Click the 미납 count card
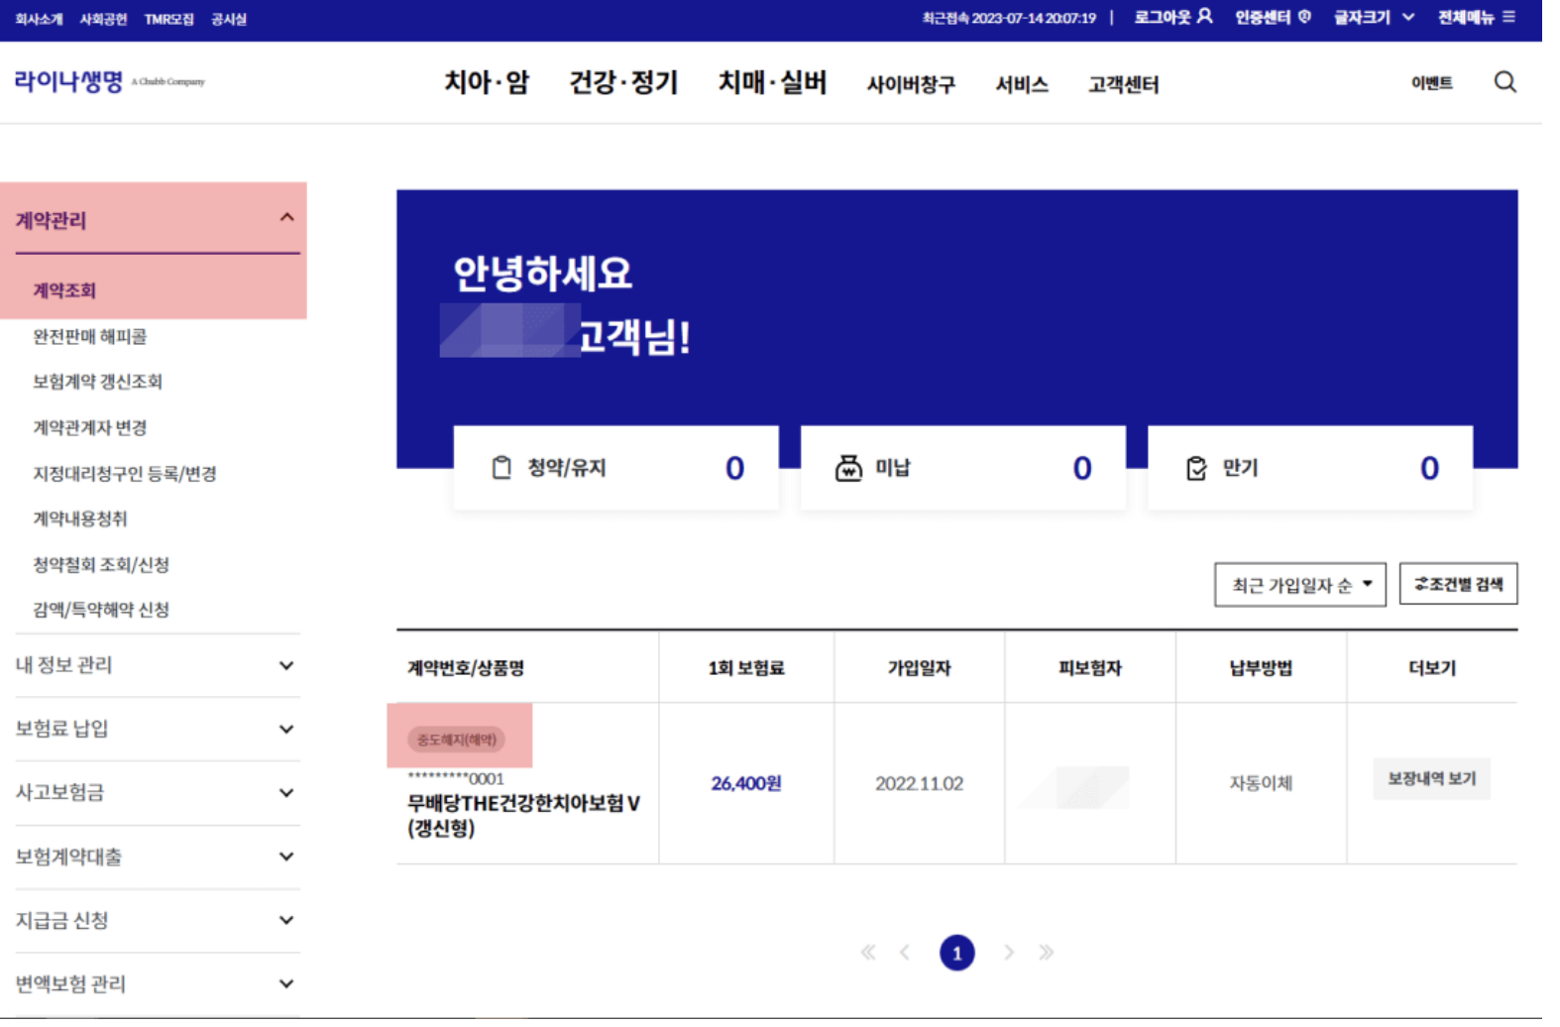1560x1027 pixels. [962, 468]
